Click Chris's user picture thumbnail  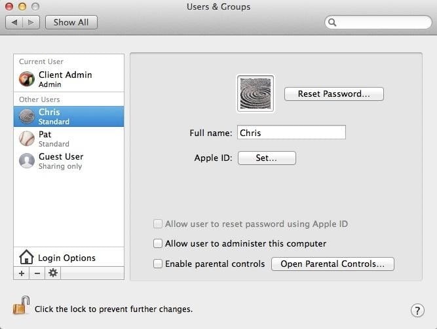pyautogui.click(x=255, y=94)
